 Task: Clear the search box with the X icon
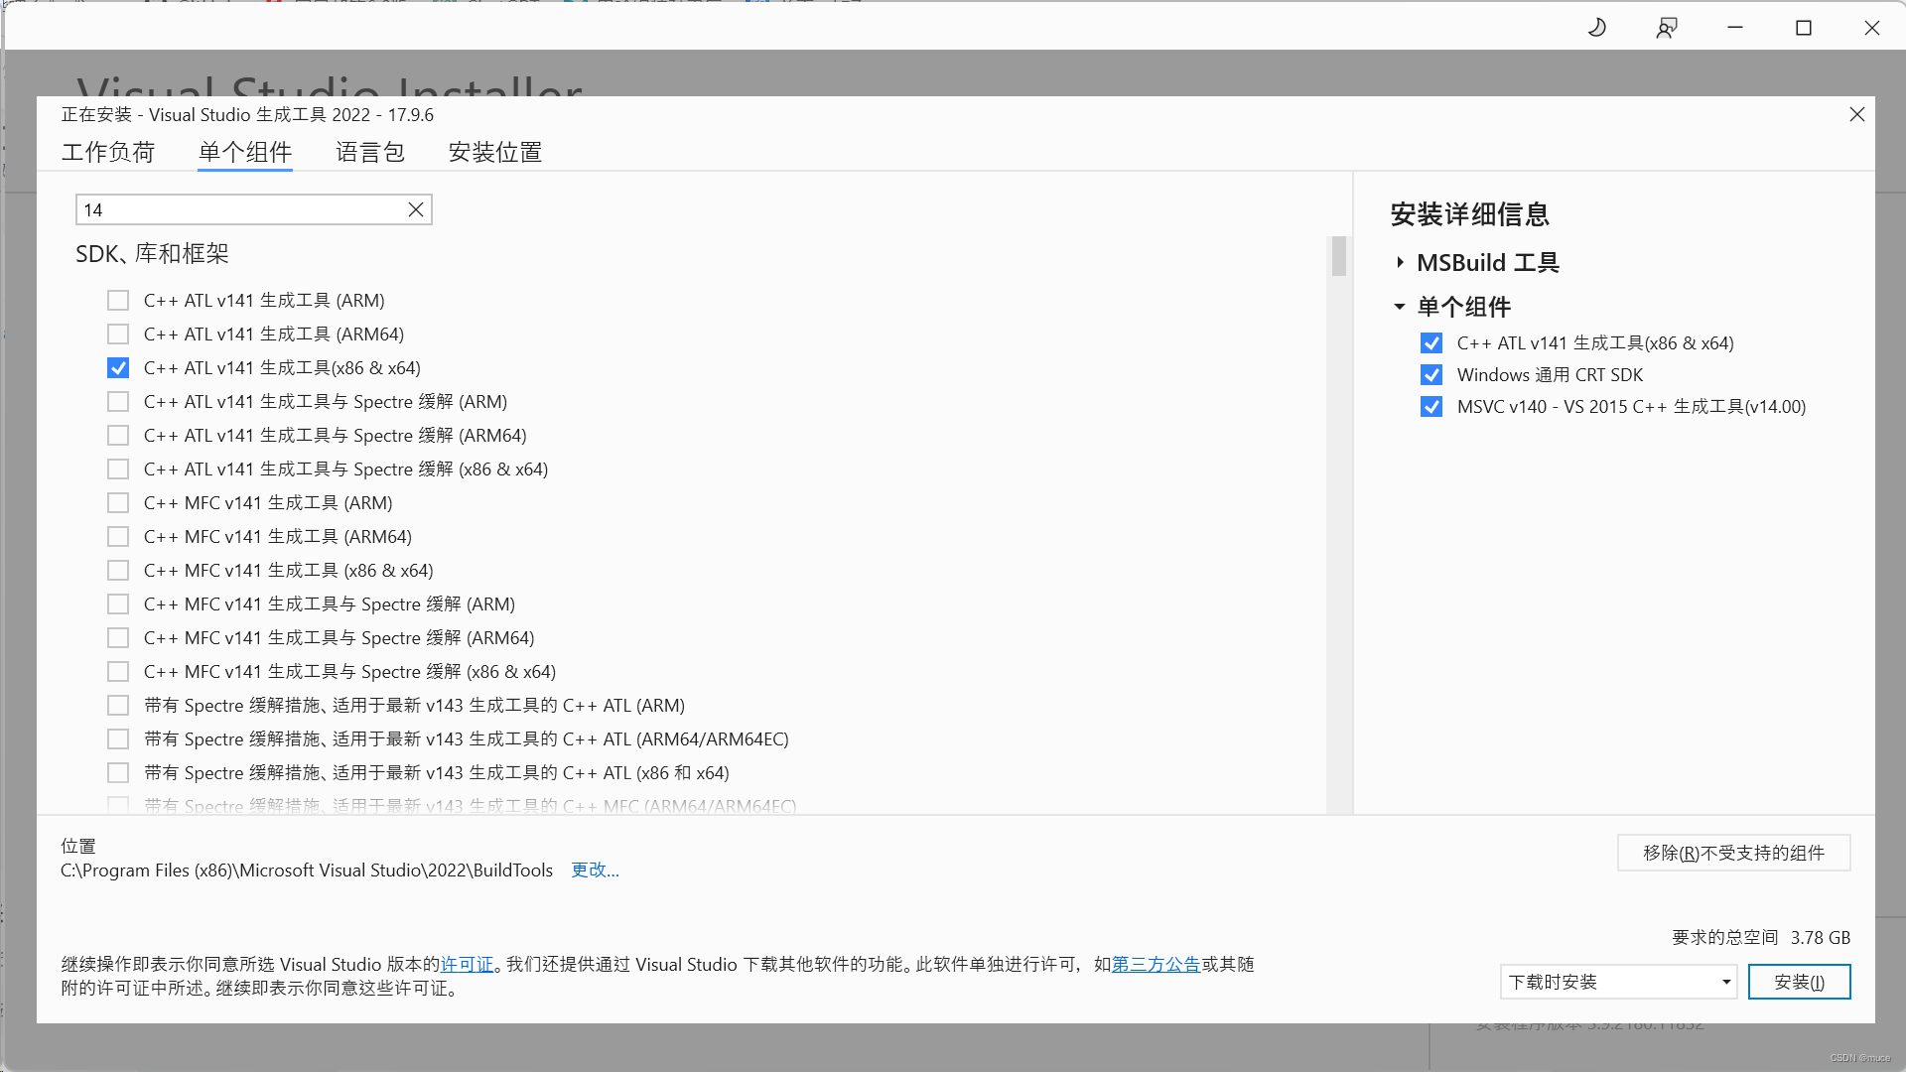(x=416, y=209)
